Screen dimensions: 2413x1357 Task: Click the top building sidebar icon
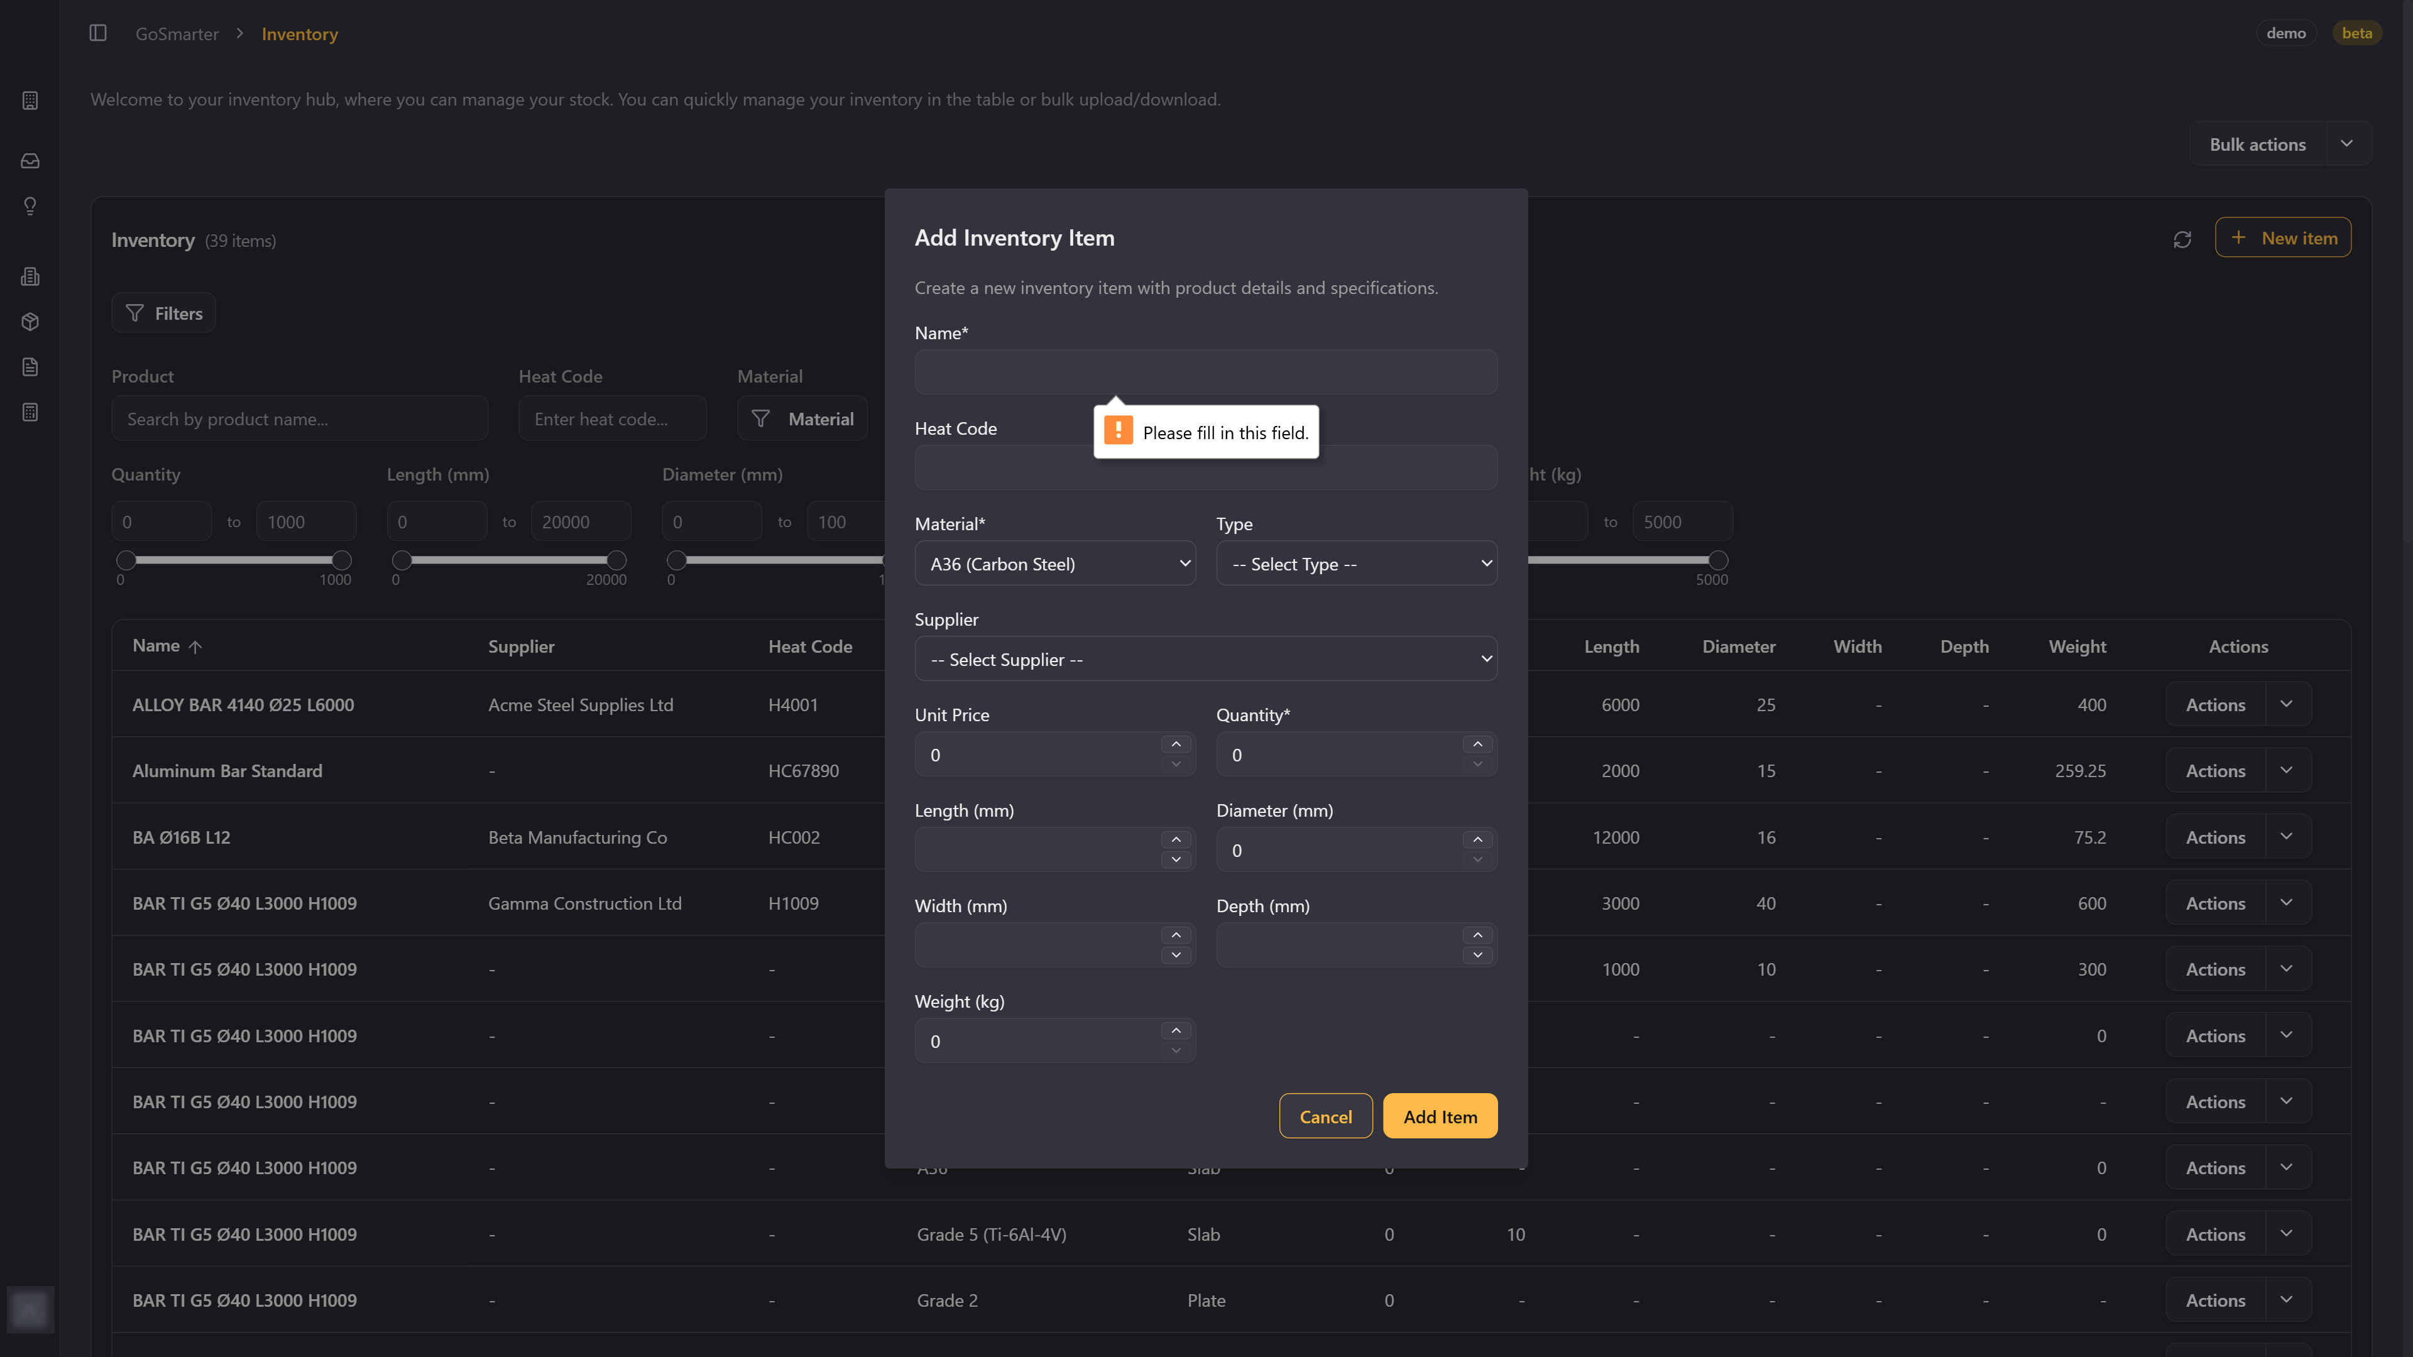coord(30,101)
